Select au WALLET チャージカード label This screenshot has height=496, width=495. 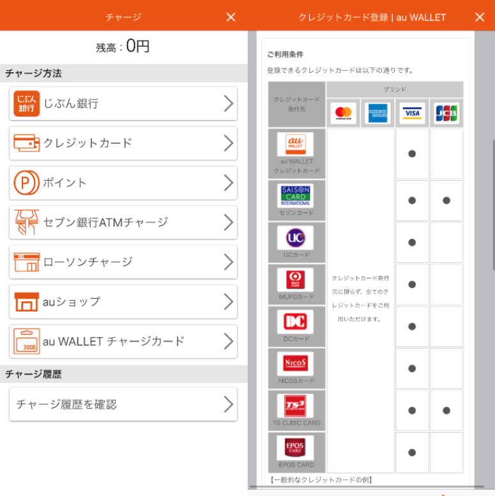pos(114,342)
